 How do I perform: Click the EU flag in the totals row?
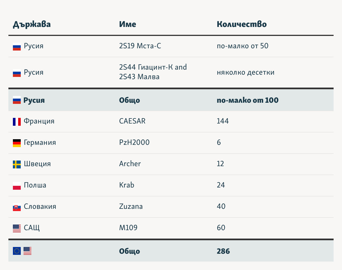coord(17,251)
